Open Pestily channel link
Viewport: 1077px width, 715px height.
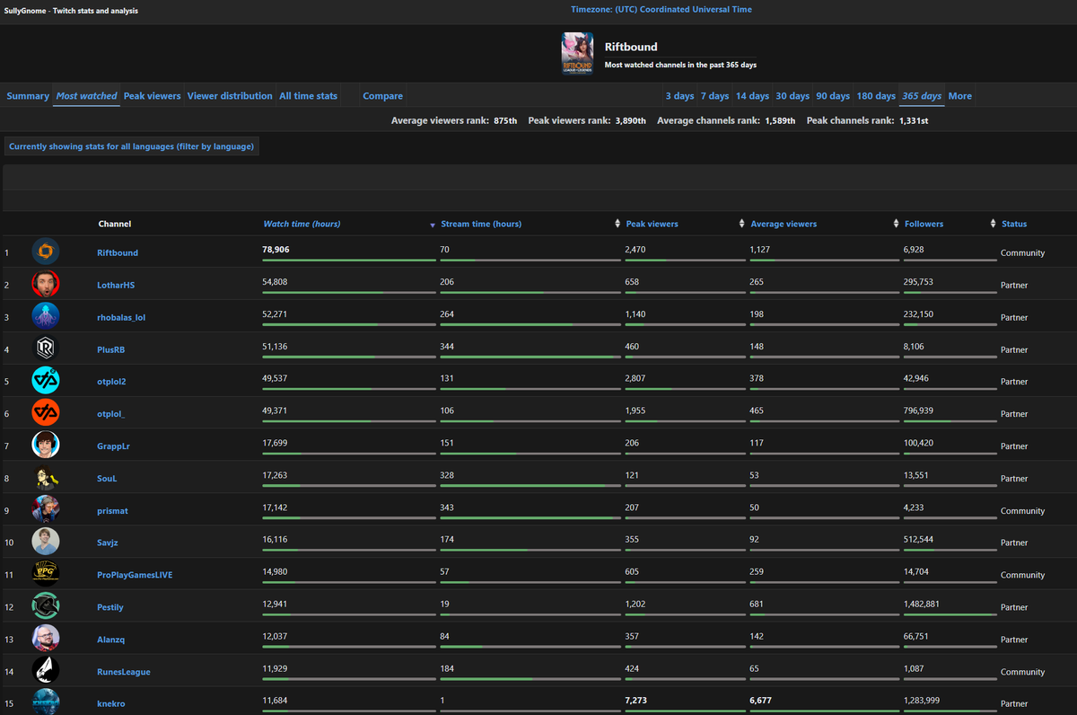click(110, 608)
